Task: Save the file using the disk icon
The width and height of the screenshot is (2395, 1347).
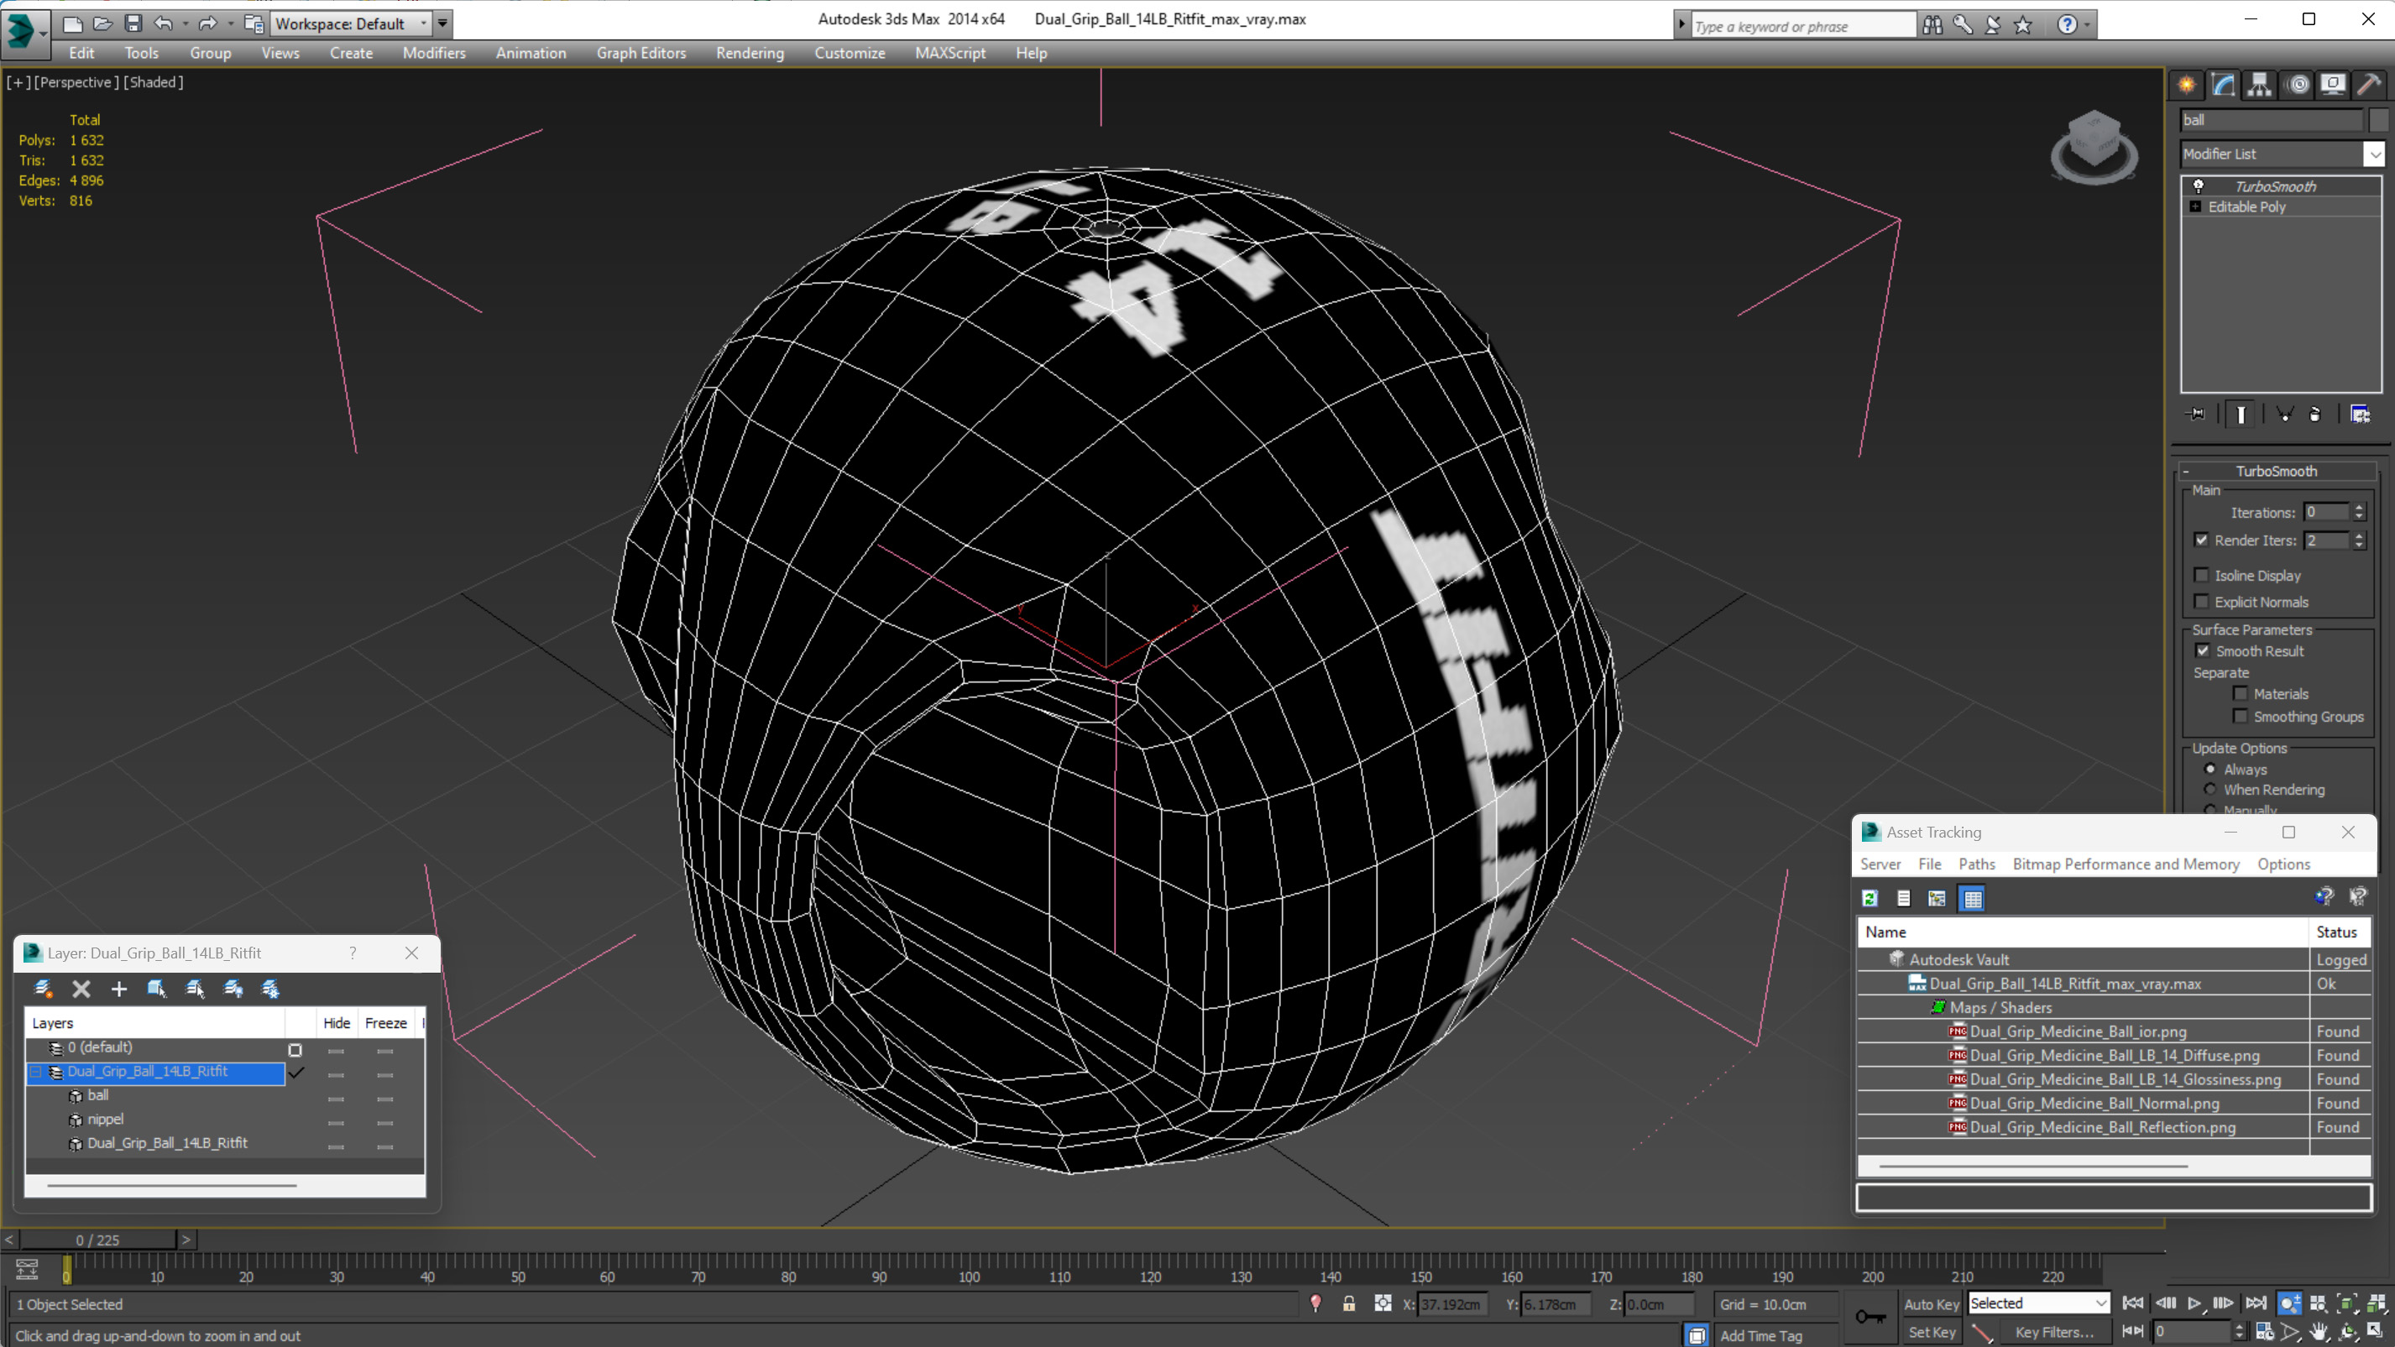Action: point(133,23)
